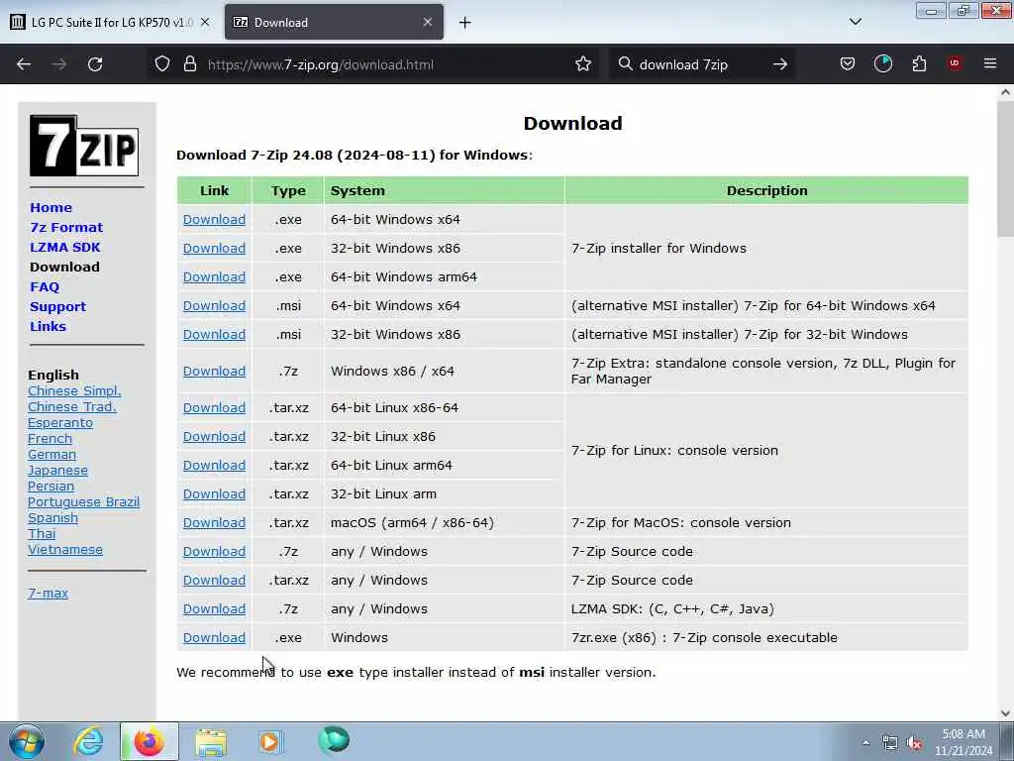The height and width of the screenshot is (761, 1014).
Task: Click the muted volume tray icon
Action: coord(914,743)
